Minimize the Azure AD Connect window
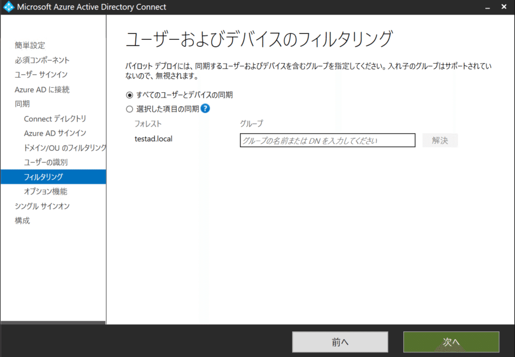Viewport: 515px width, 357px height. [x=487, y=7]
